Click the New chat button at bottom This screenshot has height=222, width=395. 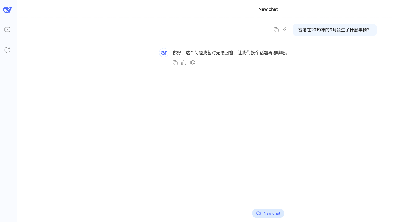268,213
